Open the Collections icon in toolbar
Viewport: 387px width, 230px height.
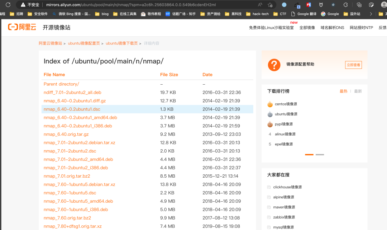point(359,5)
